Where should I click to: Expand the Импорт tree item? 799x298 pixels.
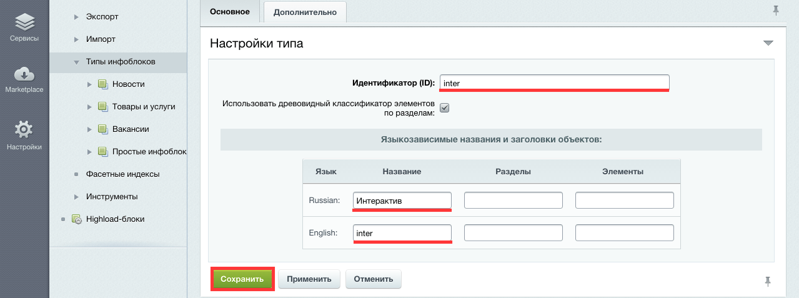tap(76, 39)
